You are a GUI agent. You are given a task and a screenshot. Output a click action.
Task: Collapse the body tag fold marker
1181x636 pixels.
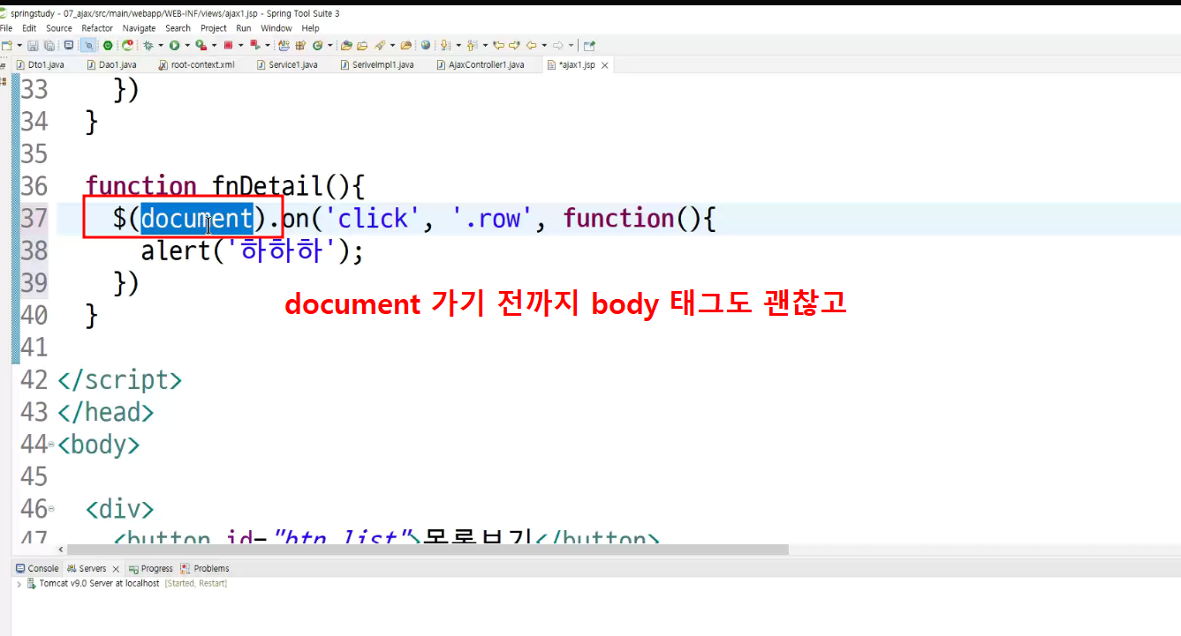(51, 444)
